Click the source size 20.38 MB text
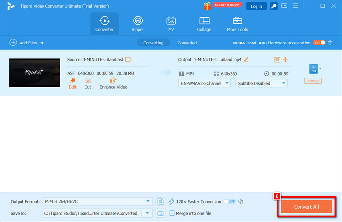 point(125,73)
